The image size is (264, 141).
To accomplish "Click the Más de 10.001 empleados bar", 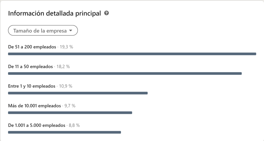I will [x=70, y=112].
